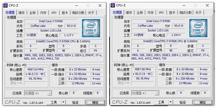Screen dimensions: 216x108
Task: Click the CPU-Z app icon in left window title bar
Action: (x=5, y=5)
